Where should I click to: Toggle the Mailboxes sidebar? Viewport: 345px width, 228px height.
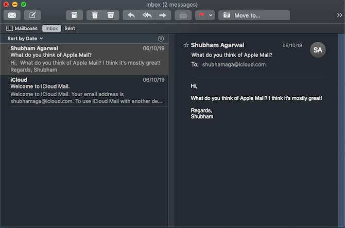click(22, 28)
